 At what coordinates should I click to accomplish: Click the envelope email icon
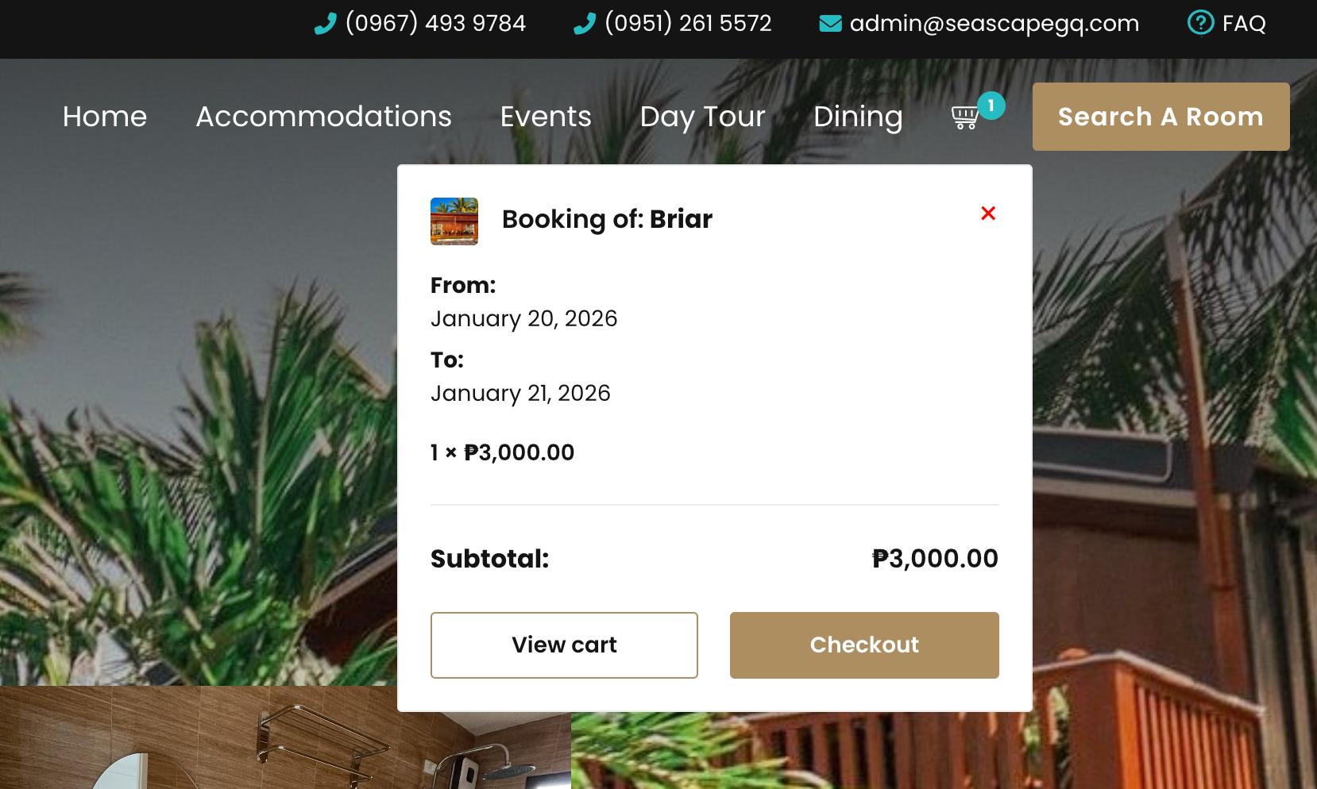point(830,24)
